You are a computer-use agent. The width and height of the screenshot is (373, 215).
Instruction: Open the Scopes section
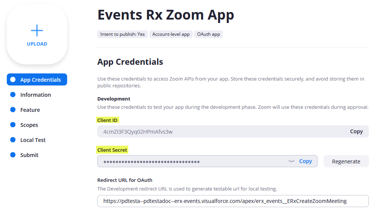point(29,125)
